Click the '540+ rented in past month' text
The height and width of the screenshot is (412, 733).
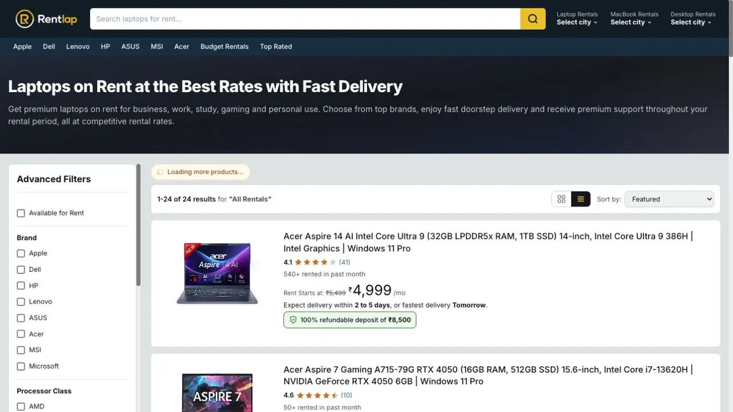coord(324,274)
